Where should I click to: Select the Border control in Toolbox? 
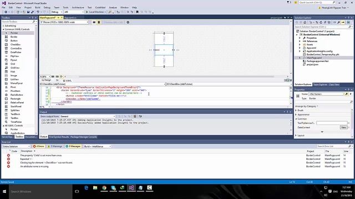tap(14, 37)
